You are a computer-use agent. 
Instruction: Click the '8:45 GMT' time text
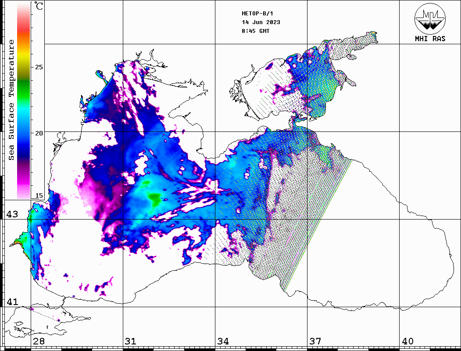255,31
